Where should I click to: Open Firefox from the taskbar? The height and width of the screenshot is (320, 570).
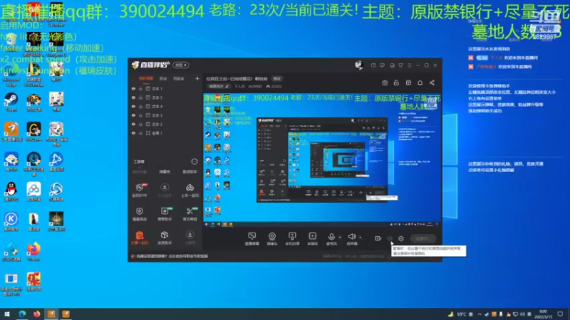coord(36,314)
